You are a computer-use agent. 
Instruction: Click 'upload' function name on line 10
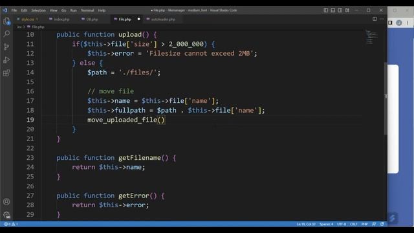pyautogui.click(x=130, y=34)
